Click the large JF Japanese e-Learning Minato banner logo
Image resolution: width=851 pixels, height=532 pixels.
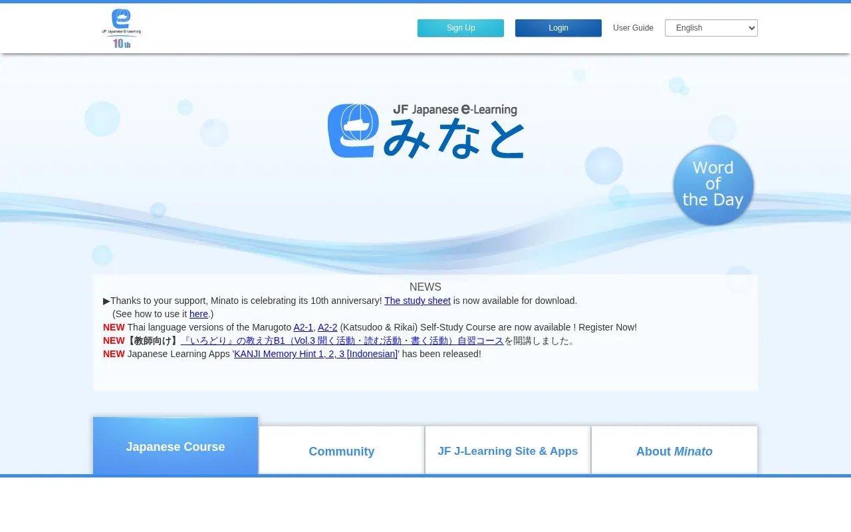click(x=425, y=130)
